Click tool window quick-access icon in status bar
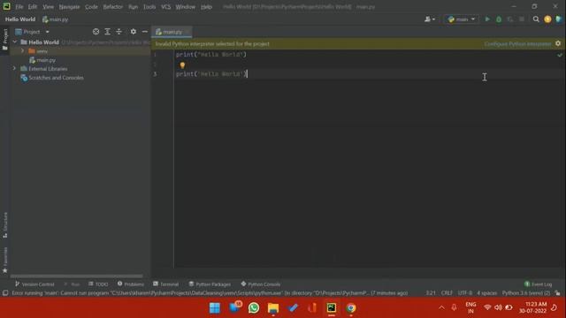The height and width of the screenshot is (318, 566). pos(5,293)
